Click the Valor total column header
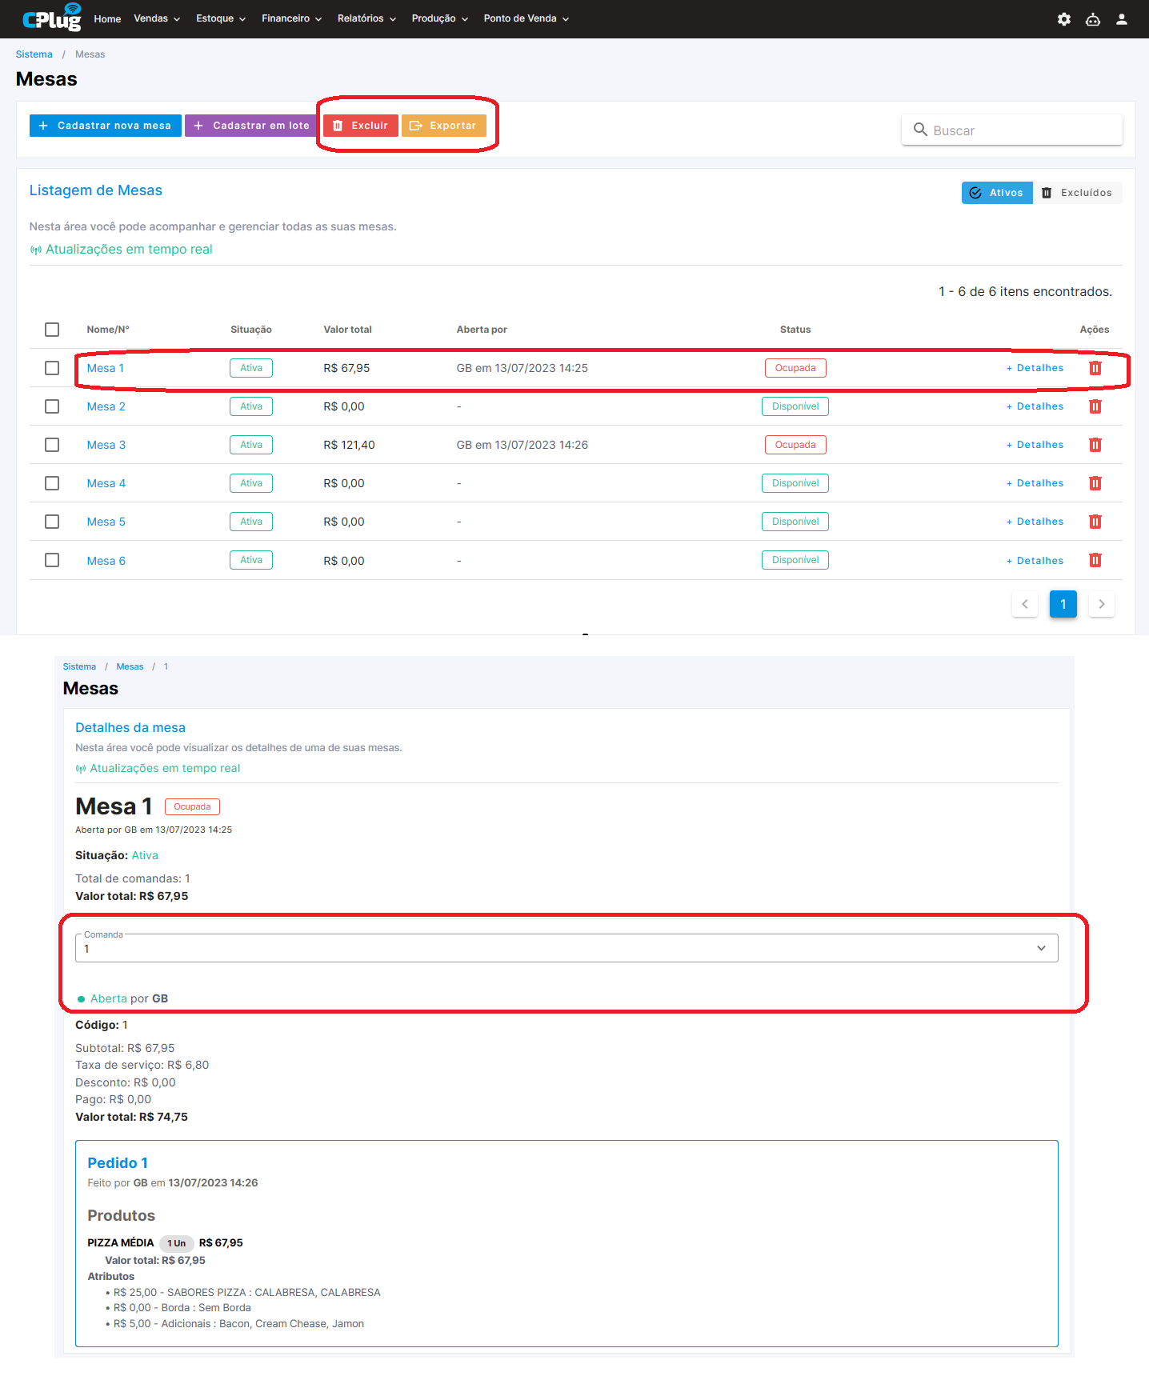This screenshot has height=1392, width=1149. 347,330
